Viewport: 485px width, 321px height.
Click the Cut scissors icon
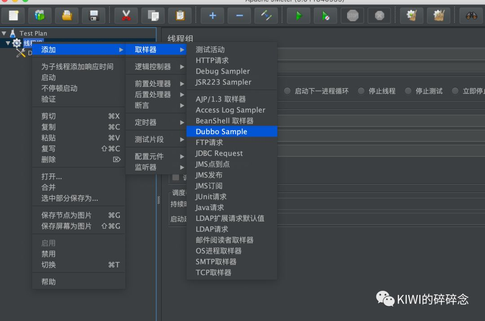click(126, 15)
